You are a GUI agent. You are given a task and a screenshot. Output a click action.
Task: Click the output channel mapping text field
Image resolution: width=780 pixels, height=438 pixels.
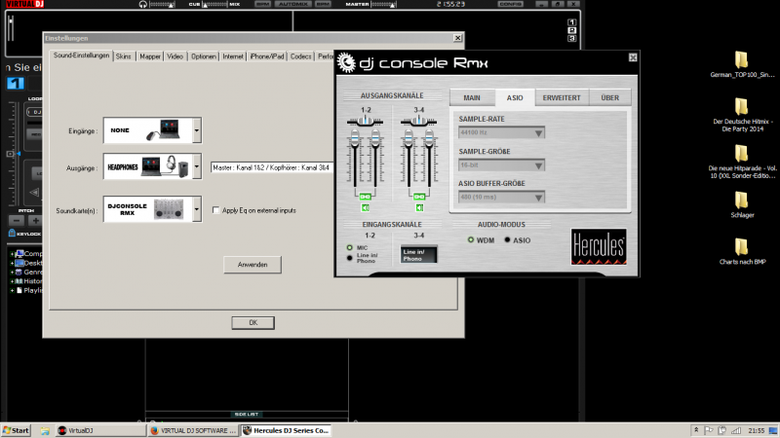click(x=272, y=167)
